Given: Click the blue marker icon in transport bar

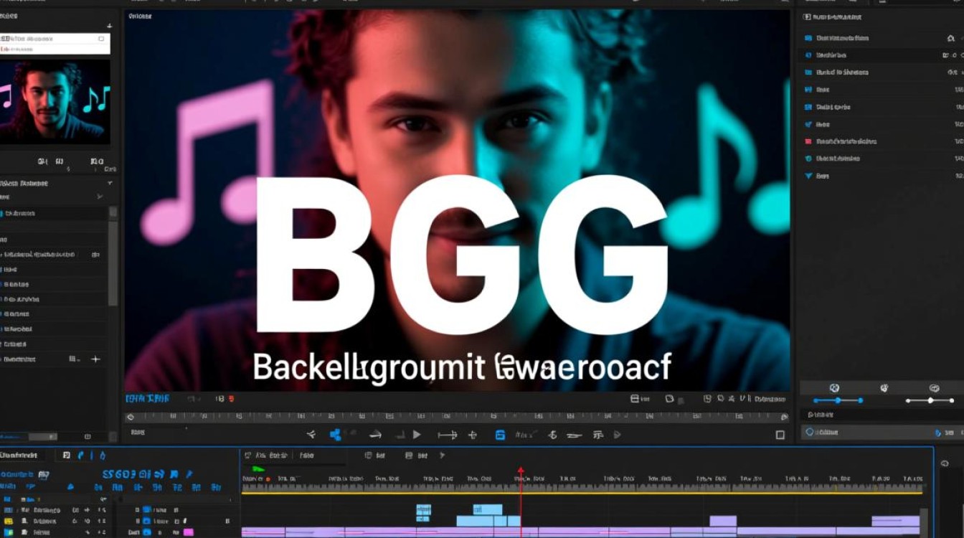Looking at the screenshot, I should pos(501,435).
